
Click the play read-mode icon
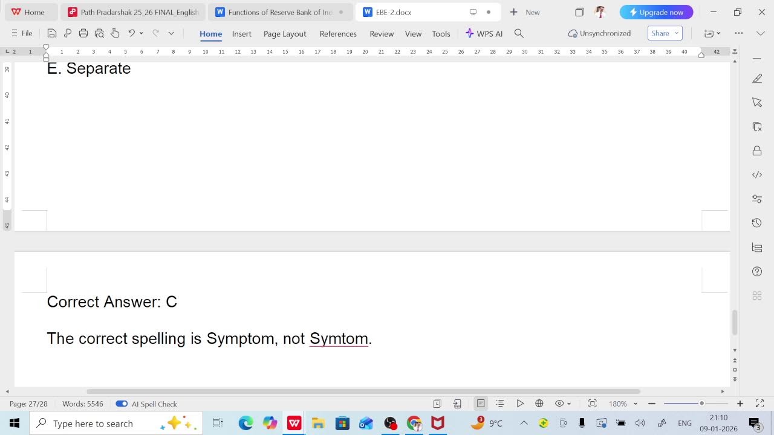click(520, 404)
